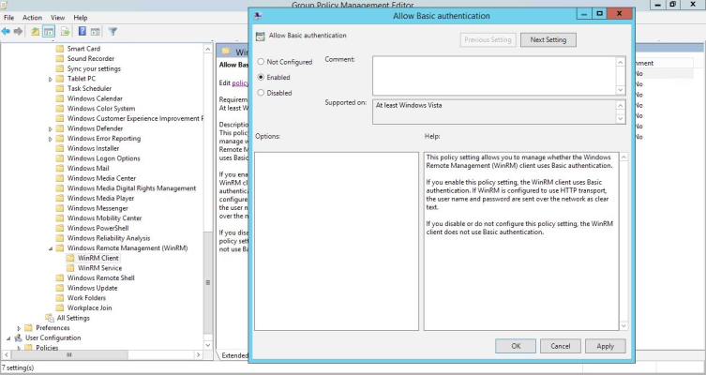
Task: Toggle the Show/Hide Action Pane icon
Action: pyautogui.click(x=95, y=32)
